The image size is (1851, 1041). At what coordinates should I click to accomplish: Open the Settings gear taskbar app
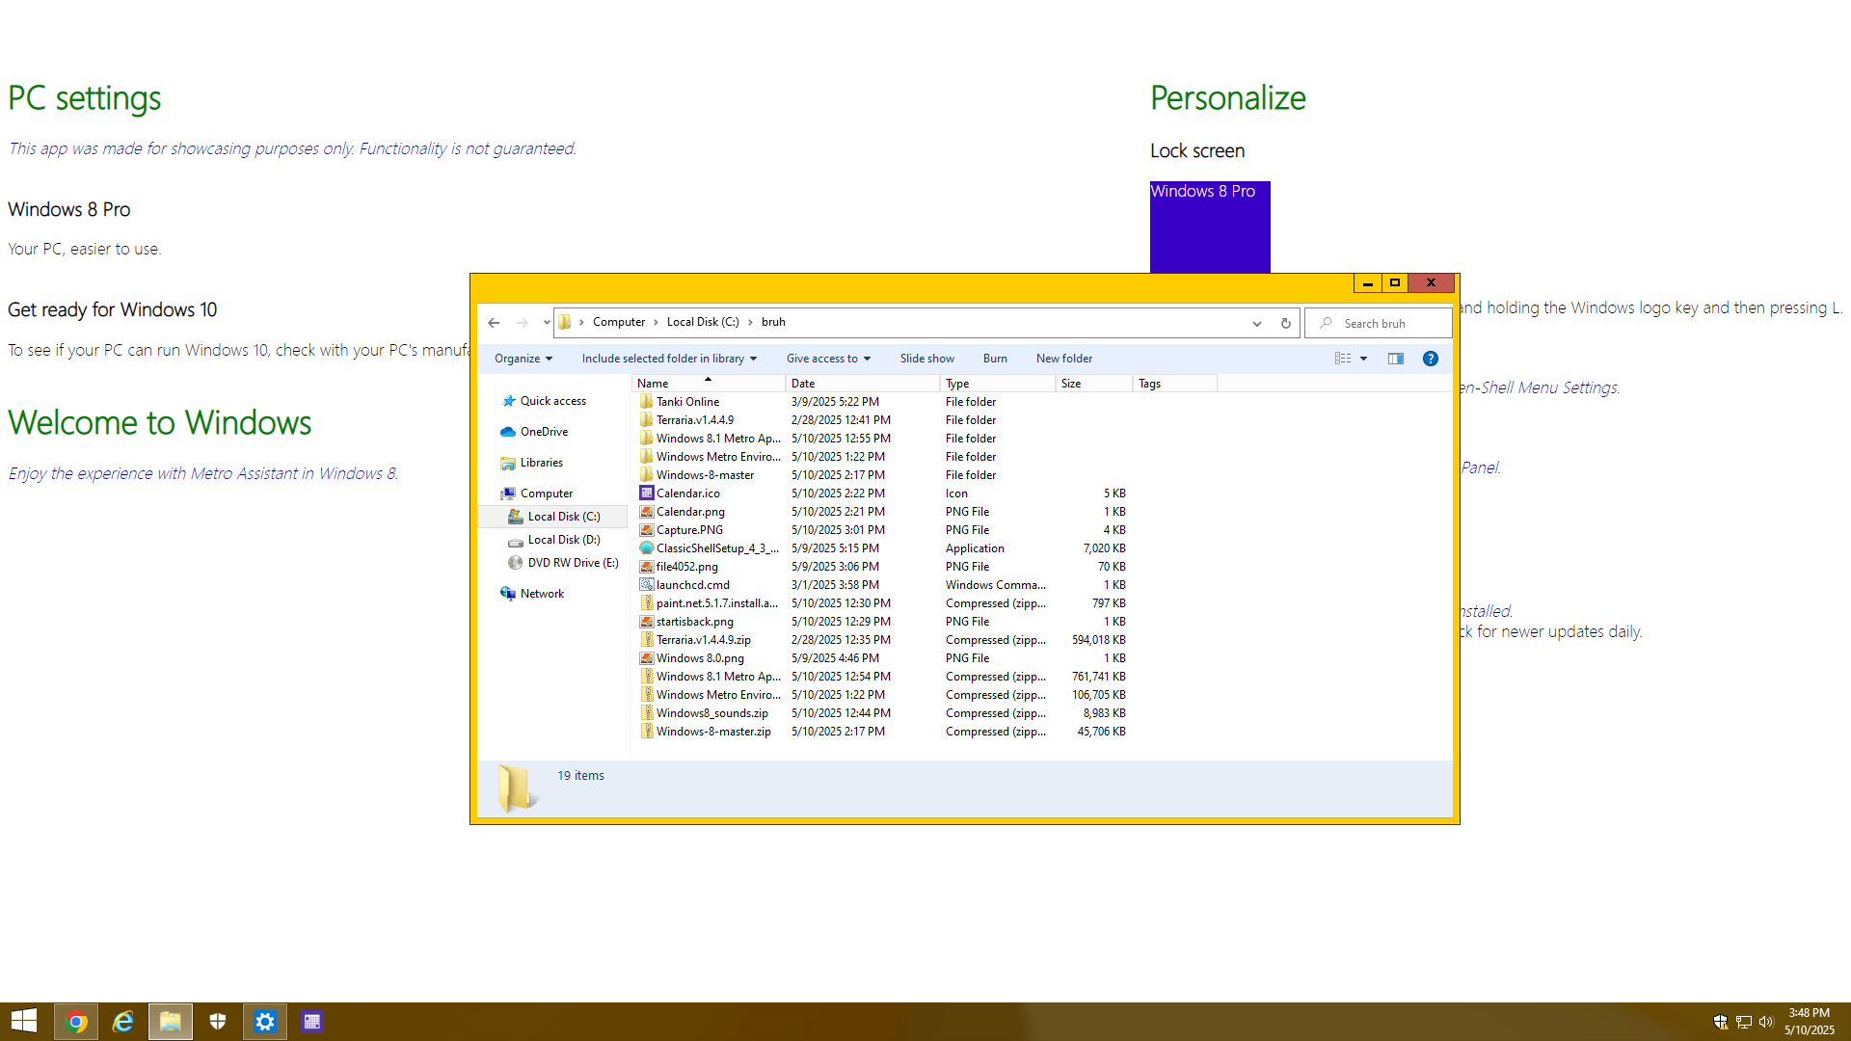[265, 1022]
